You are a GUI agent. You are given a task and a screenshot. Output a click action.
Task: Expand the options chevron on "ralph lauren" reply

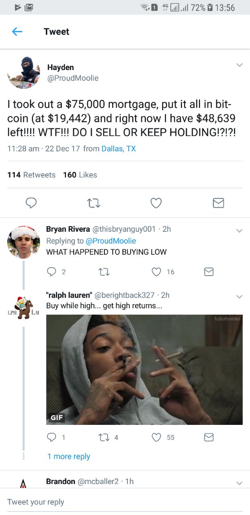(239, 297)
